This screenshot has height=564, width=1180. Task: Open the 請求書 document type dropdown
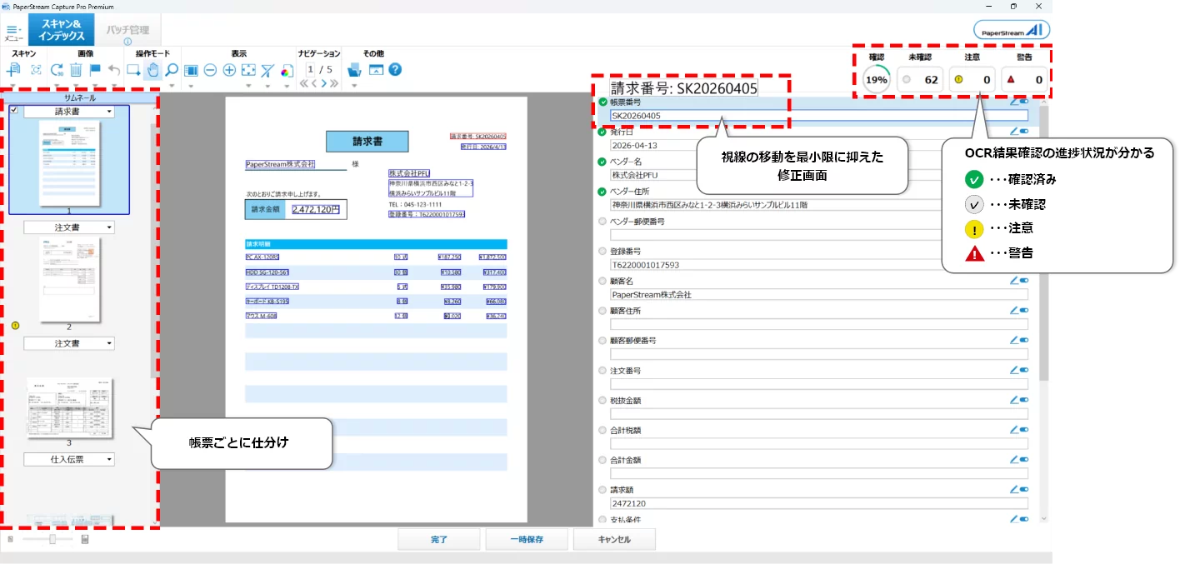(109, 112)
